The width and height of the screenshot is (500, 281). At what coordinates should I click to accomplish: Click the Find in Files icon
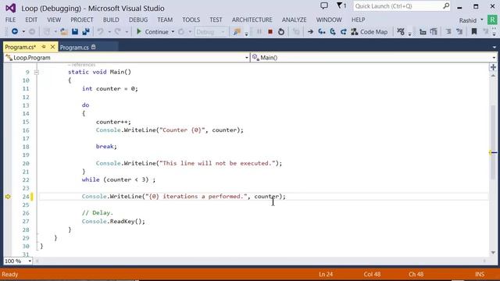pos(237,31)
